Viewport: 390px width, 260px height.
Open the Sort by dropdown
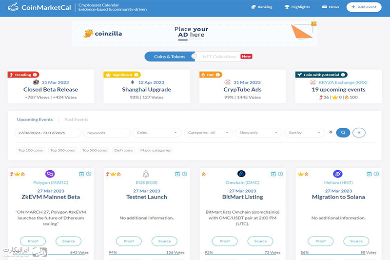(305, 133)
